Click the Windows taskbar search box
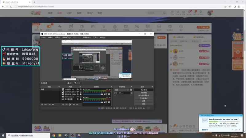Screen dimensions: 246x138 click(x=28, y=136)
